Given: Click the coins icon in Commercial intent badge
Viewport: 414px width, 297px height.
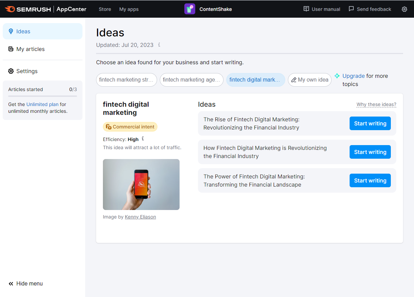Looking at the screenshot, I should click(109, 127).
